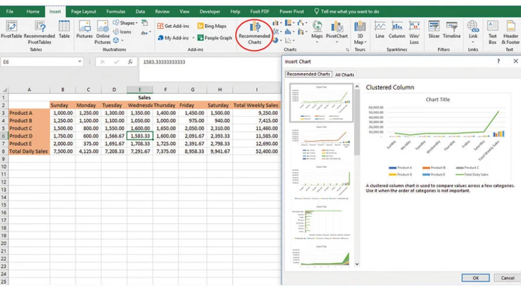The width and height of the screenshot is (521, 289).
Task: Select row header 8
Action: coord(4,151)
